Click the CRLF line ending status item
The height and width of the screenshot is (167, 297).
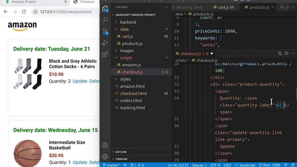(x=227, y=165)
